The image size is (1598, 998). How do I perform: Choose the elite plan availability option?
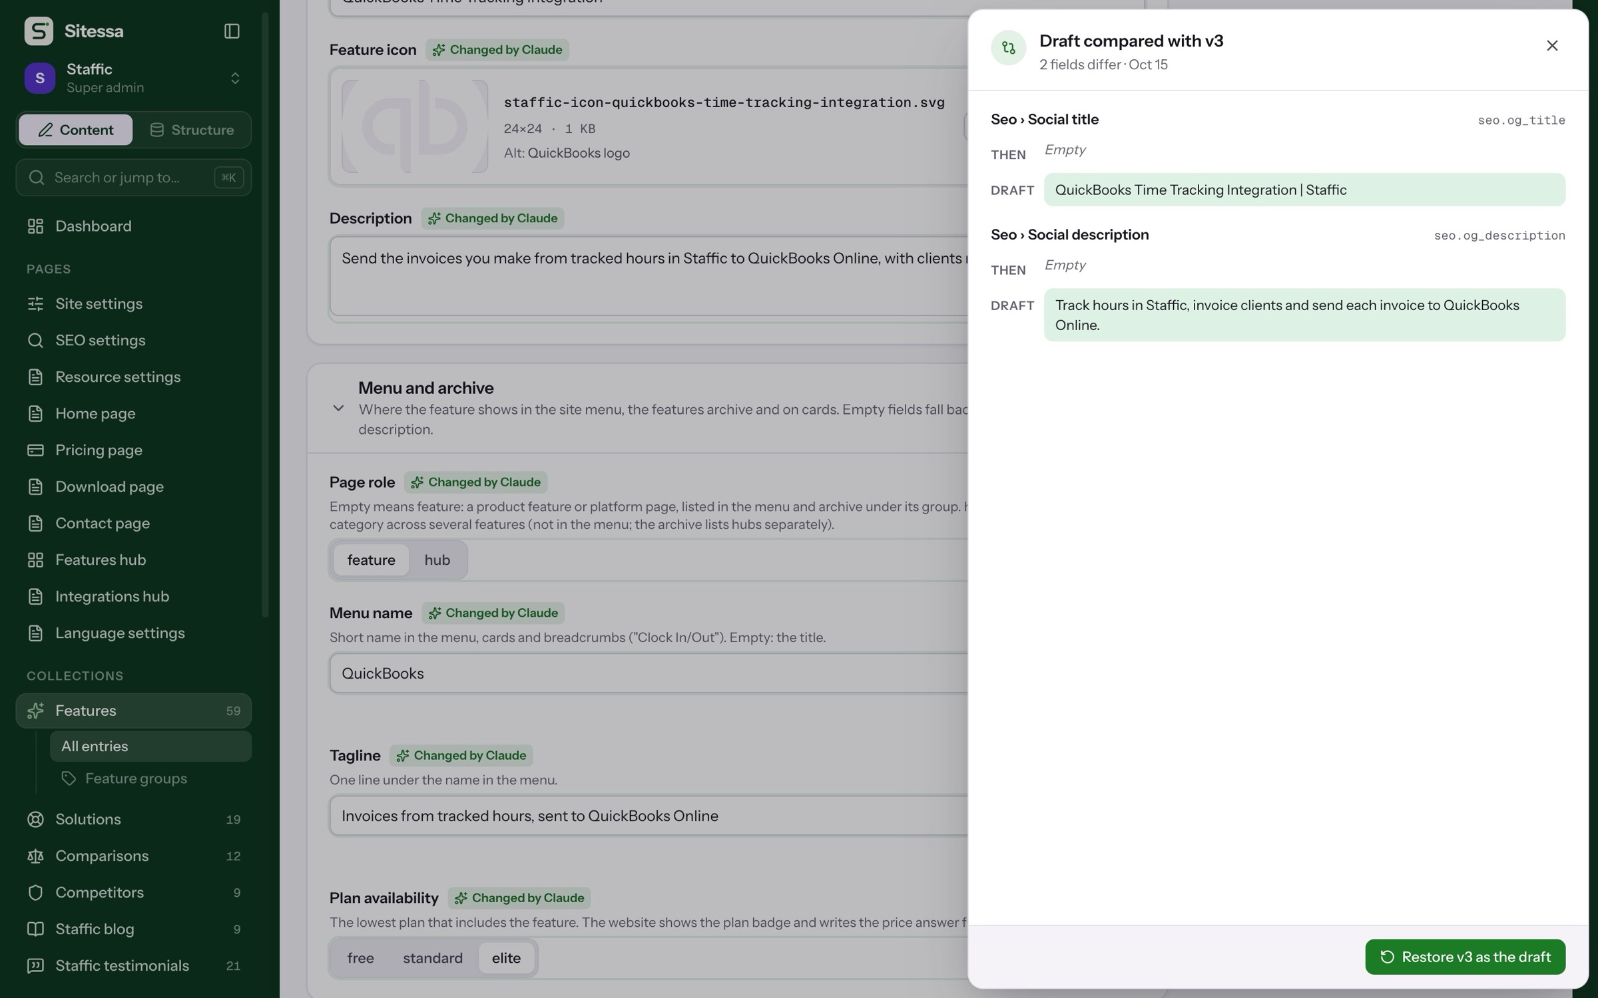(x=506, y=958)
